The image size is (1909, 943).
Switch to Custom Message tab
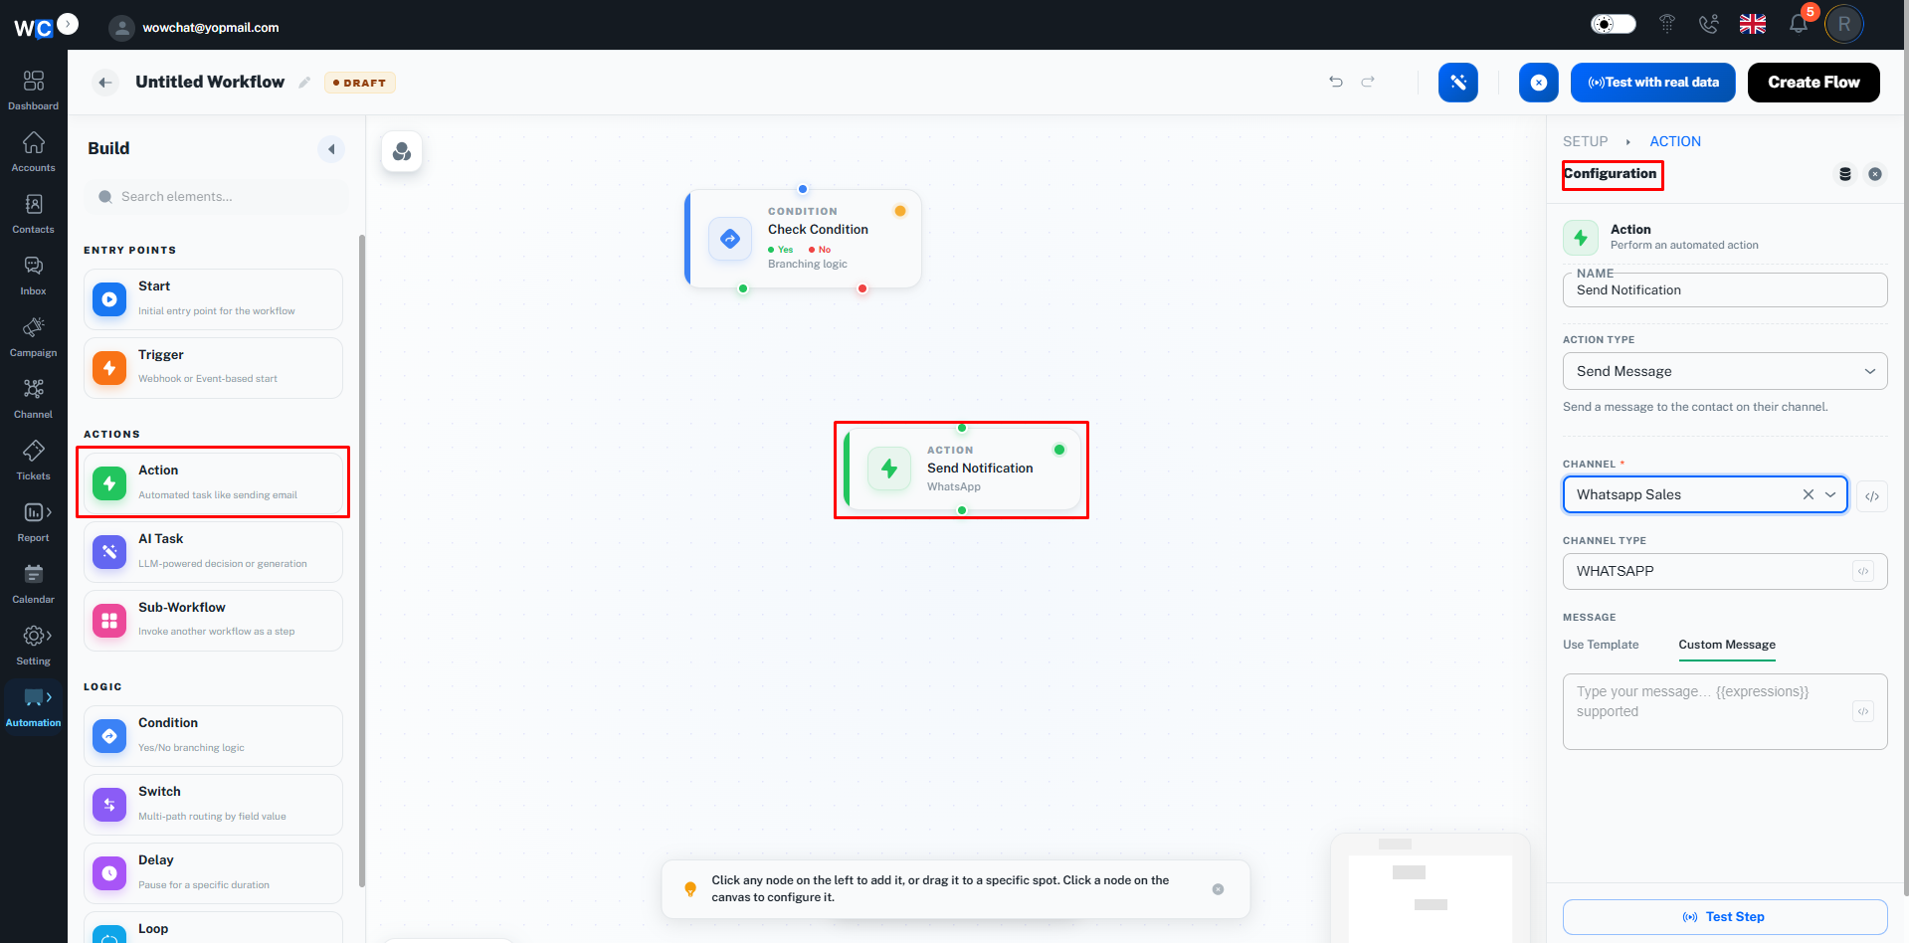[1727, 645]
